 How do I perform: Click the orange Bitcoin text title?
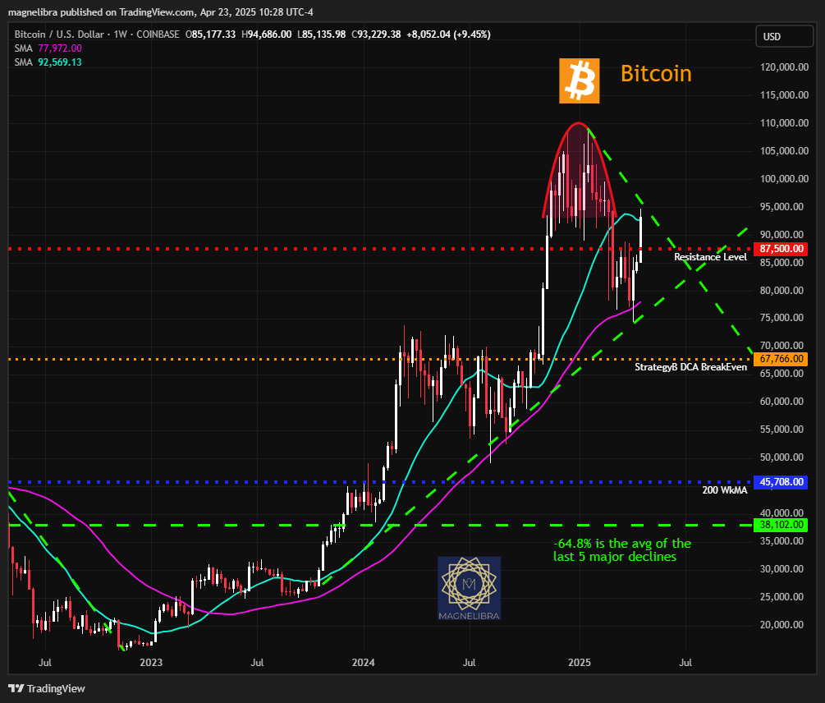click(656, 73)
